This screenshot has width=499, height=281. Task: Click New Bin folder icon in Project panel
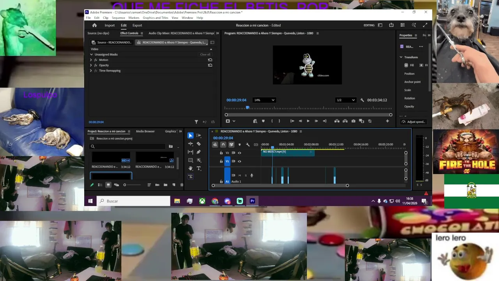pos(165,185)
